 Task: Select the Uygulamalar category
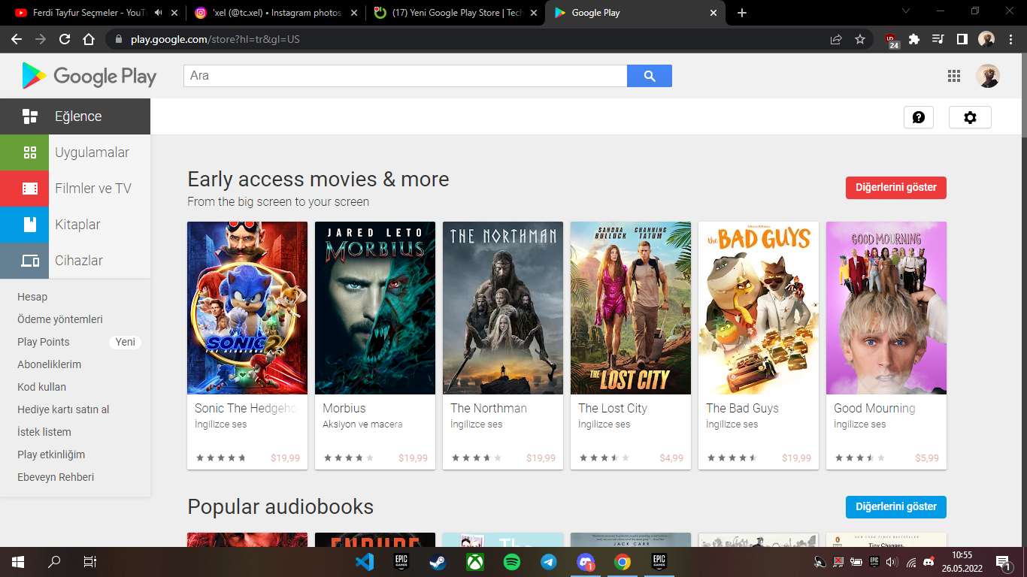click(x=75, y=153)
